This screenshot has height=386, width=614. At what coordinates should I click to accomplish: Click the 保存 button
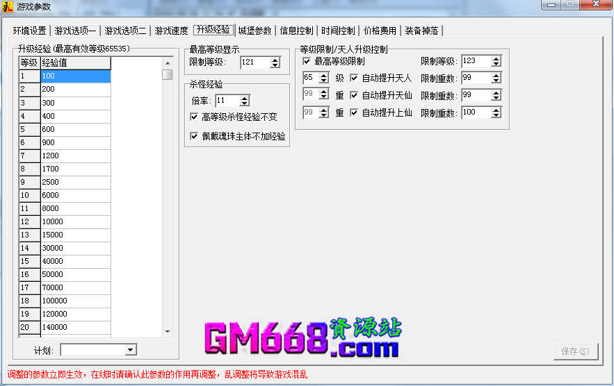coord(575,351)
